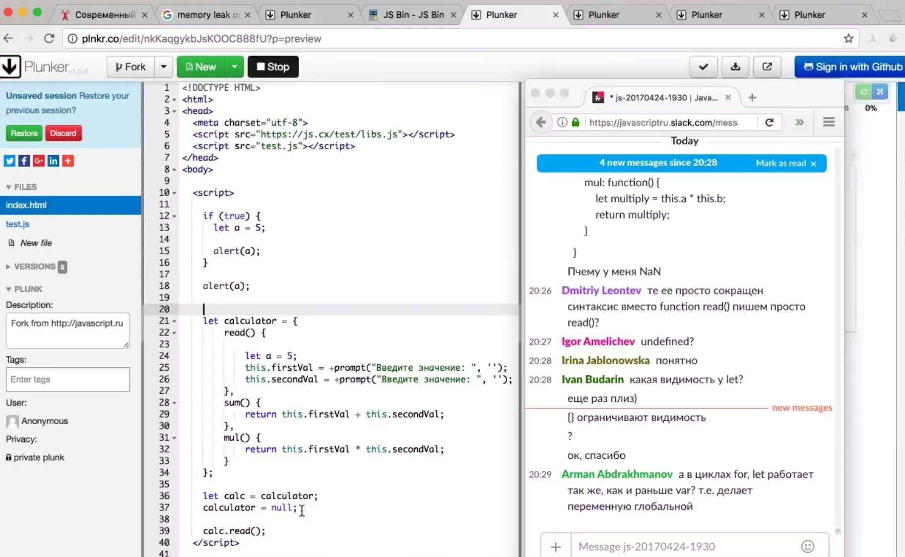Viewport: 905px width, 557px height.
Task: Click the private plunk lock icon
Action: click(8, 457)
